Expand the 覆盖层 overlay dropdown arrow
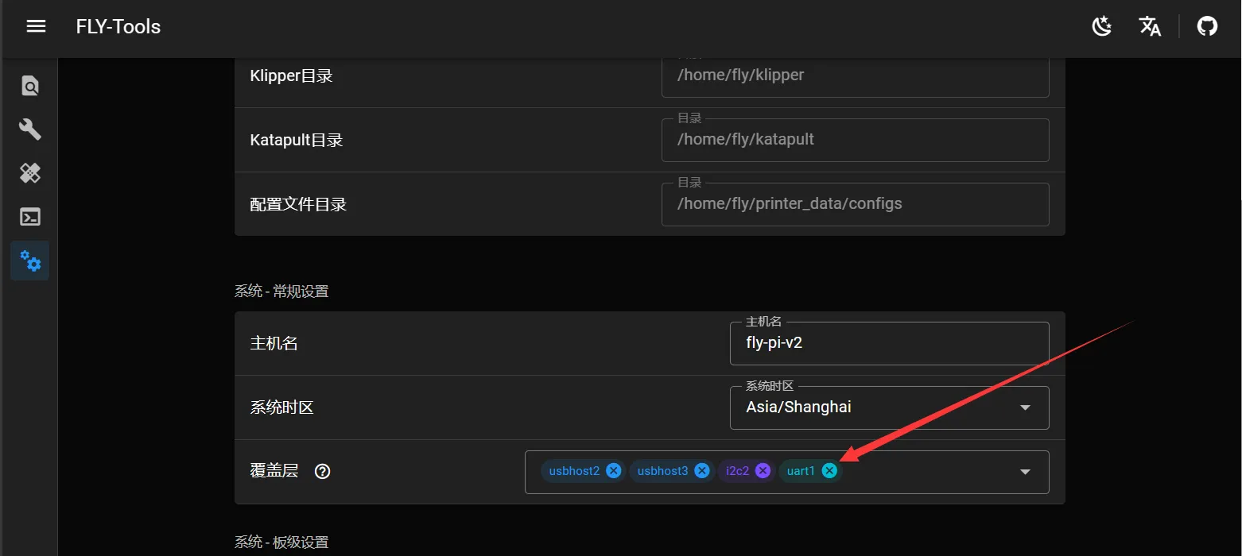1242x556 pixels. click(1025, 472)
